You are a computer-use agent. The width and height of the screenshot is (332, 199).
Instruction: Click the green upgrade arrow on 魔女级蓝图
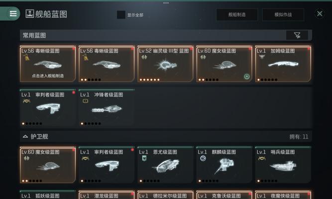[247, 76]
